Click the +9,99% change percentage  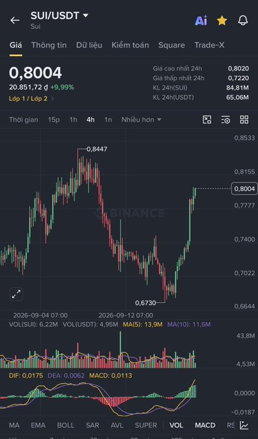[x=63, y=87]
